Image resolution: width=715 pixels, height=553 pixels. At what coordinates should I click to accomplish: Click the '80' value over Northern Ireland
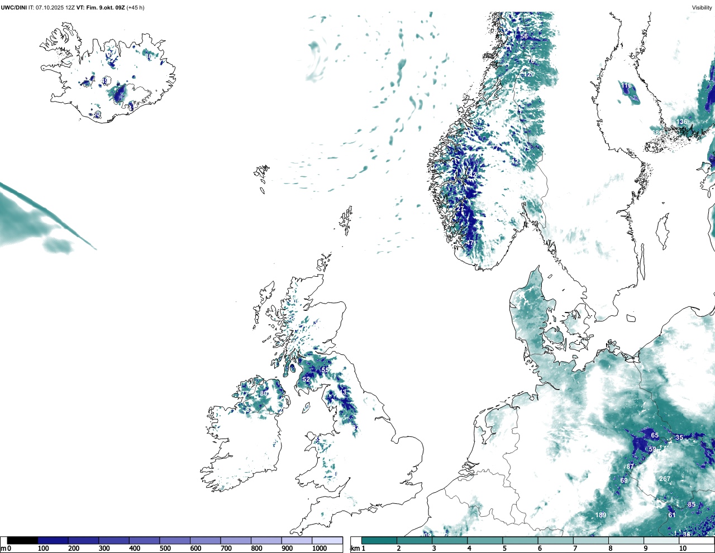click(x=264, y=393)
